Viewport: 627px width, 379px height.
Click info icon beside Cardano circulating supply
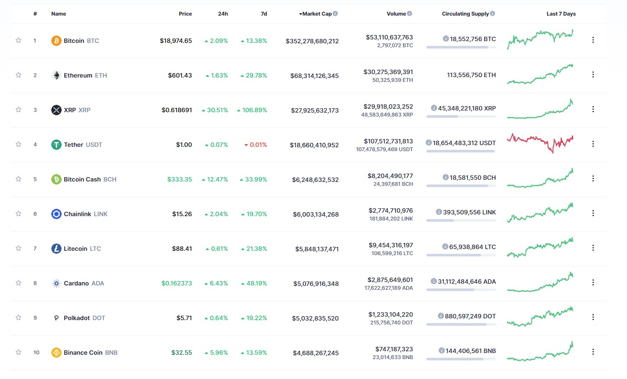433,281
